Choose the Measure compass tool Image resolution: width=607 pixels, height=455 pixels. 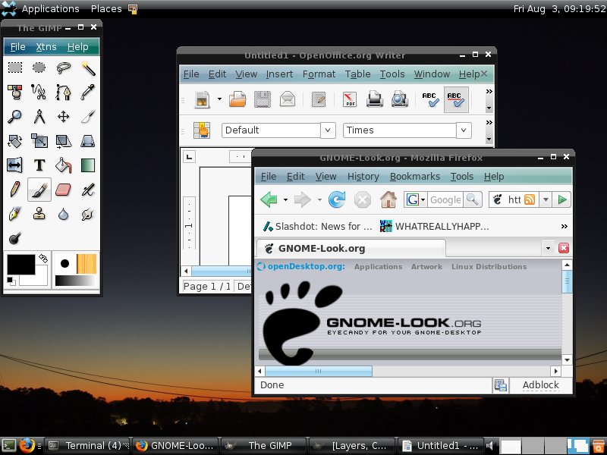[39, 117]
